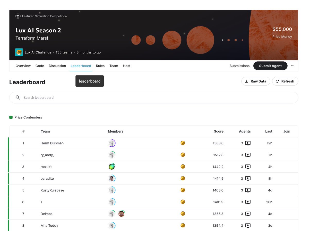The image size is (309, 231).
Task: Open the MhalTeddy team name
Action: pos(49,226)
